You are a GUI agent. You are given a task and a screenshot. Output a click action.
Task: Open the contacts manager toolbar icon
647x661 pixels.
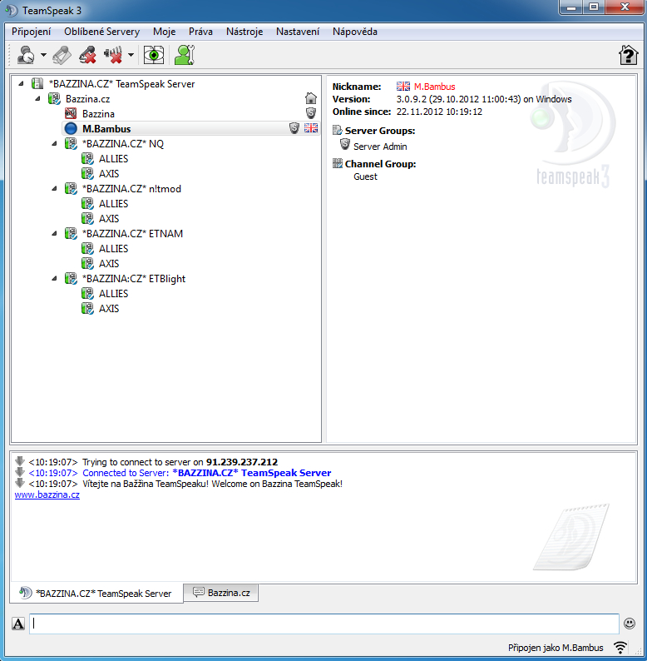184,56
